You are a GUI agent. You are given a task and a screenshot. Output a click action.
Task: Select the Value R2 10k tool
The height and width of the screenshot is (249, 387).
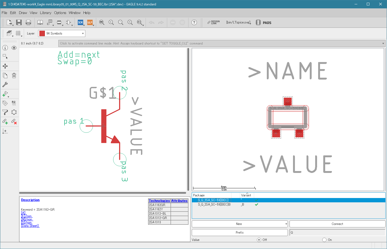point(14,103)
